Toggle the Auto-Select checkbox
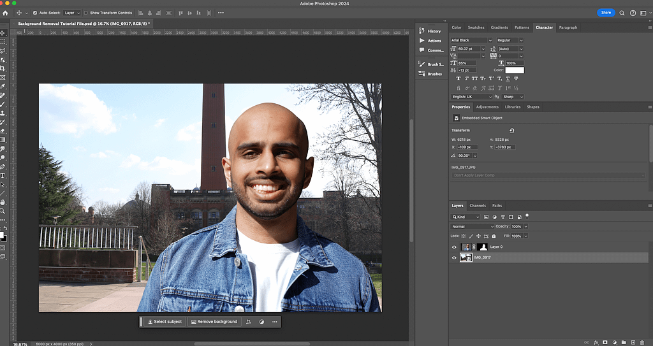This screenshot has width=653, height=346. click(35, 13)
